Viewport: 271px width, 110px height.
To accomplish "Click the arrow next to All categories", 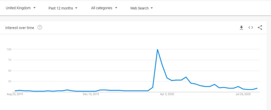I will [x=116, y=8].
